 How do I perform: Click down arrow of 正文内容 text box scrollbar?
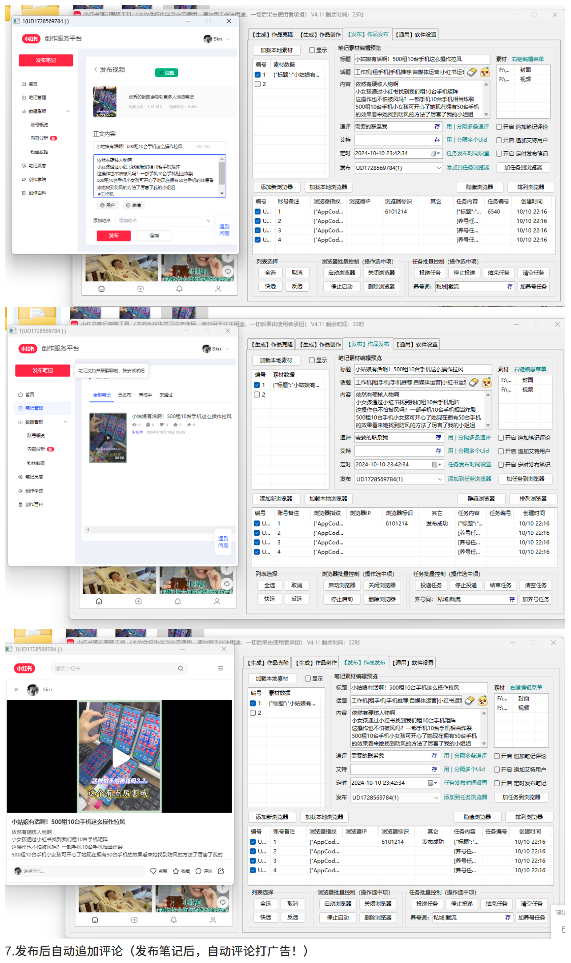[222, 194]
